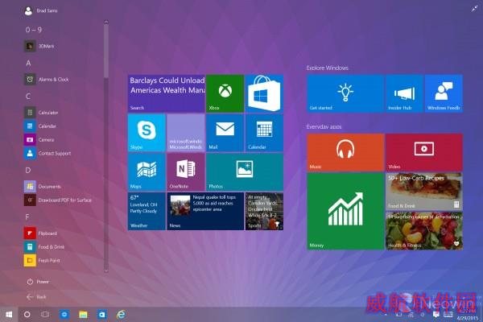Open the Mail tile
The height and width of the screenshot is (322, 483).
225,133
